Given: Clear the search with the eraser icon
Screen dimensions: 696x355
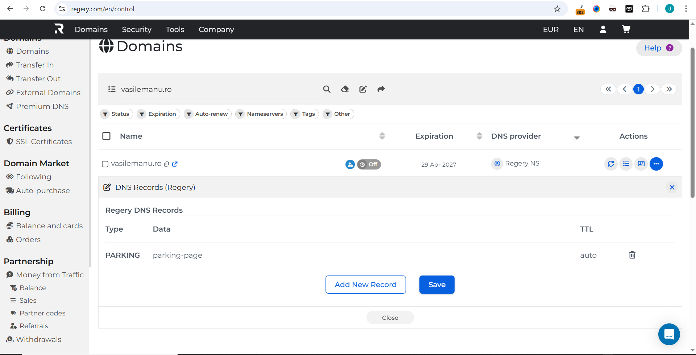Looking at the screenshot, I should point(345,89).
